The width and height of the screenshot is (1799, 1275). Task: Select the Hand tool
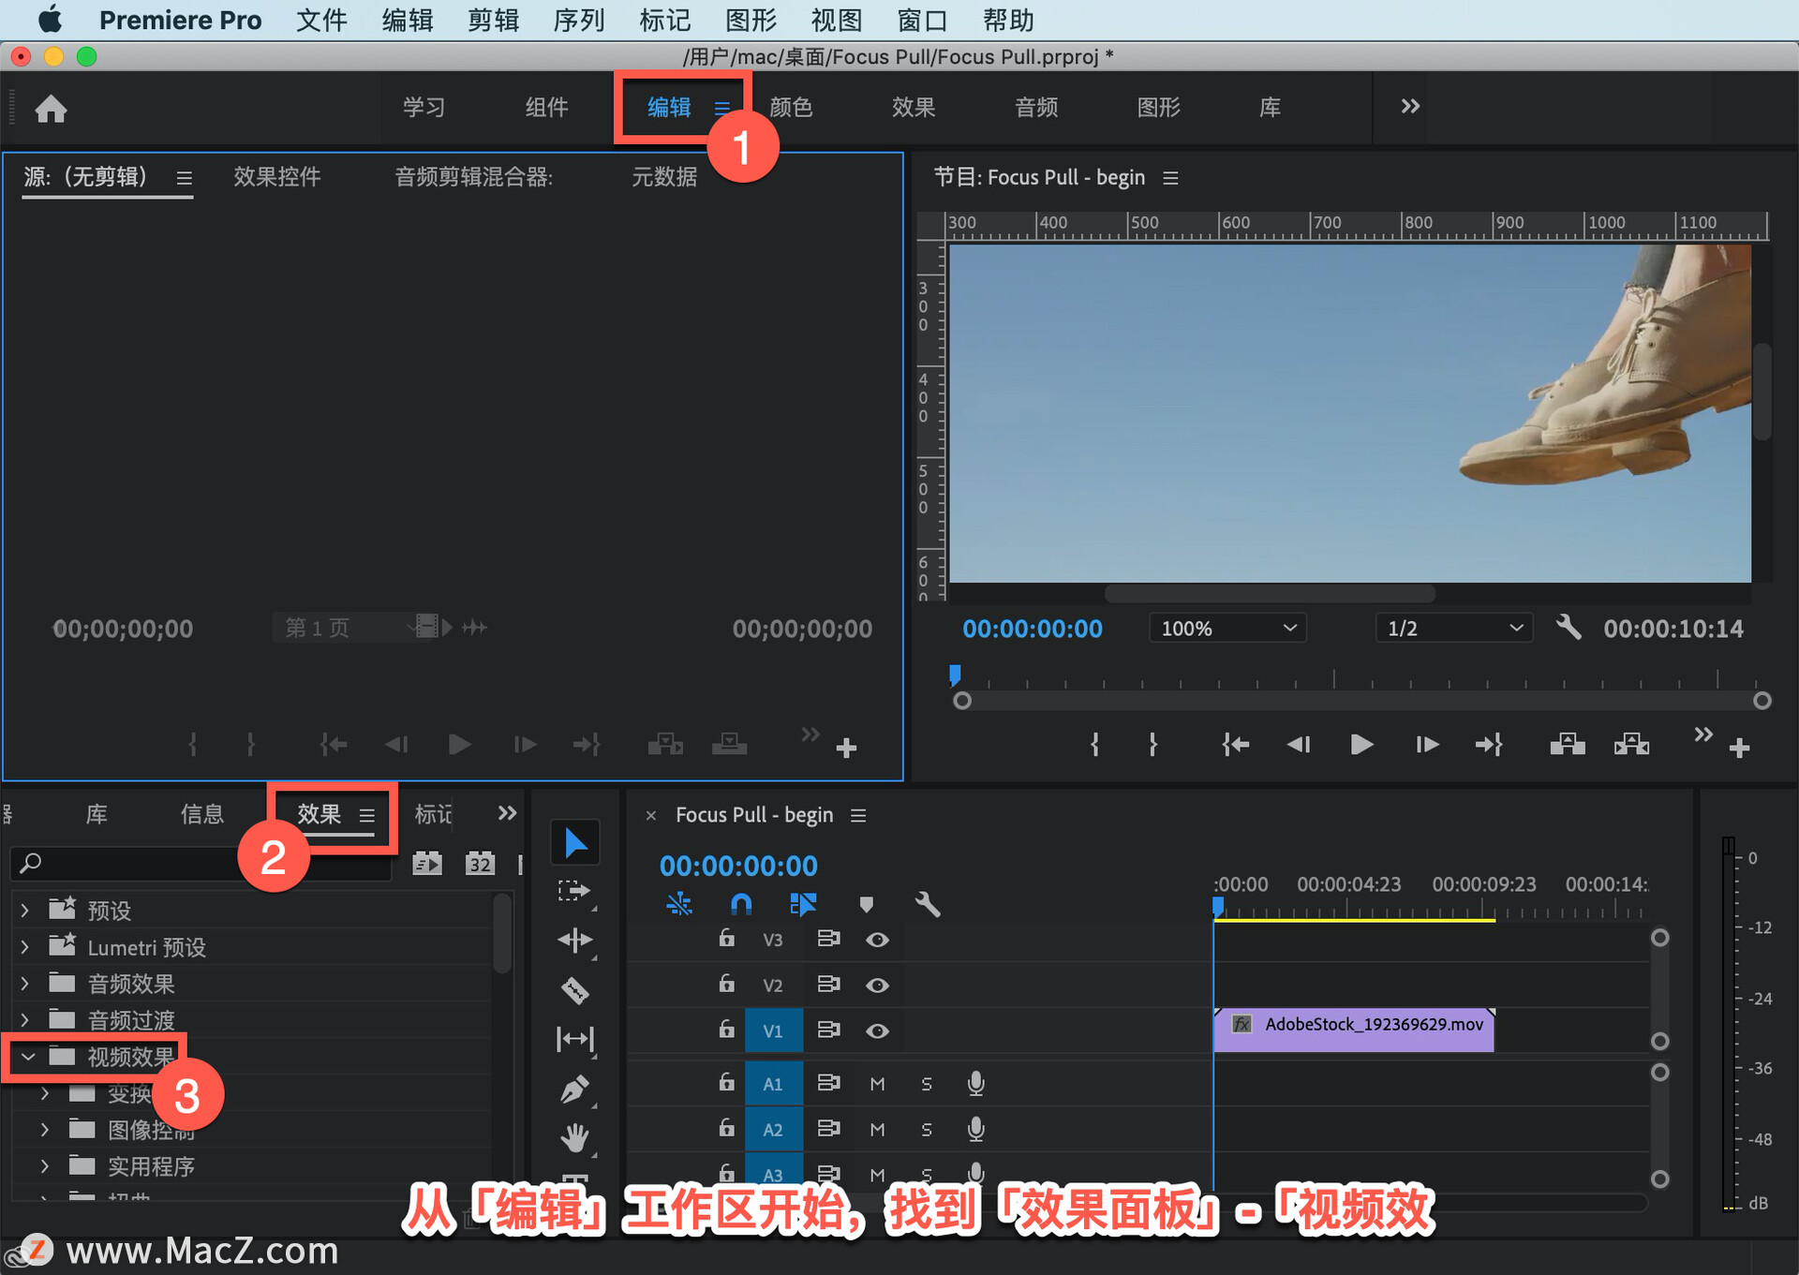coord(574,1137)
